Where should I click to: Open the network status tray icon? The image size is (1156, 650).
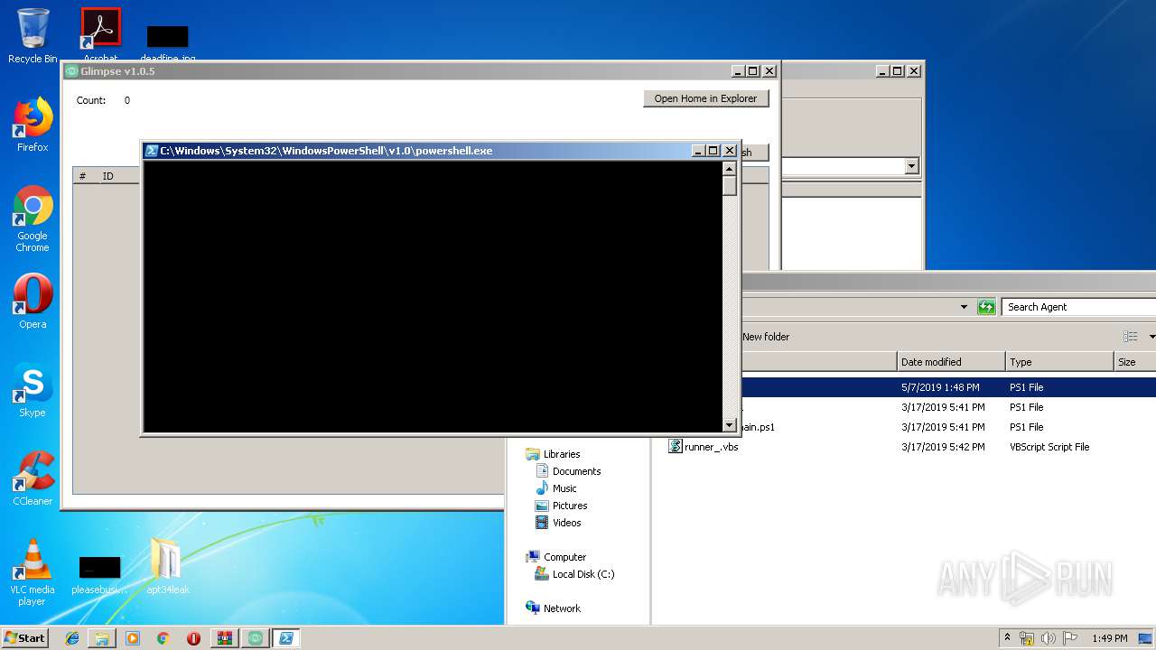click(x=1027, y=638)
